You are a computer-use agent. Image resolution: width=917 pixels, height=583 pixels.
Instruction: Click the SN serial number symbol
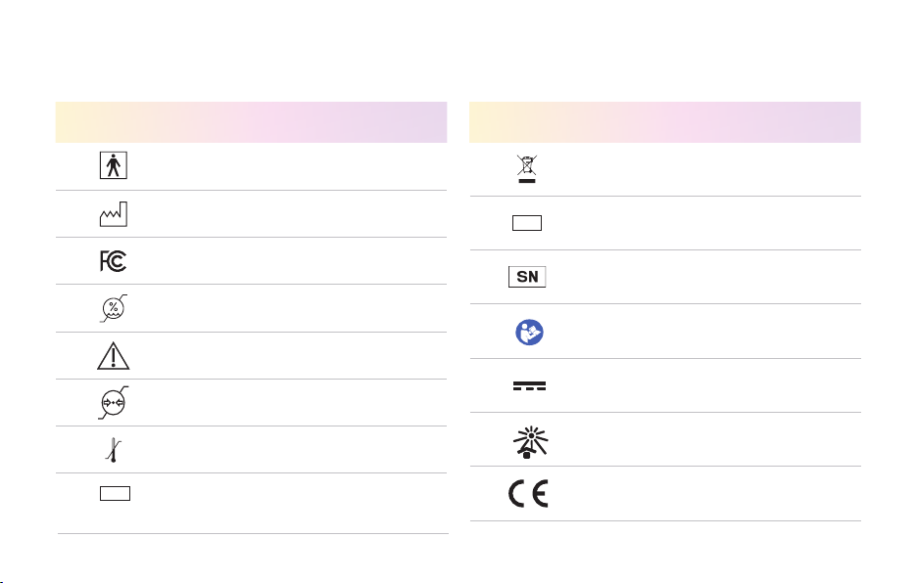(x=527, y=277)
